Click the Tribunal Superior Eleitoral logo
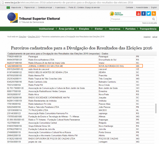This screenshot has height=144, width=159. pos(34,18)
